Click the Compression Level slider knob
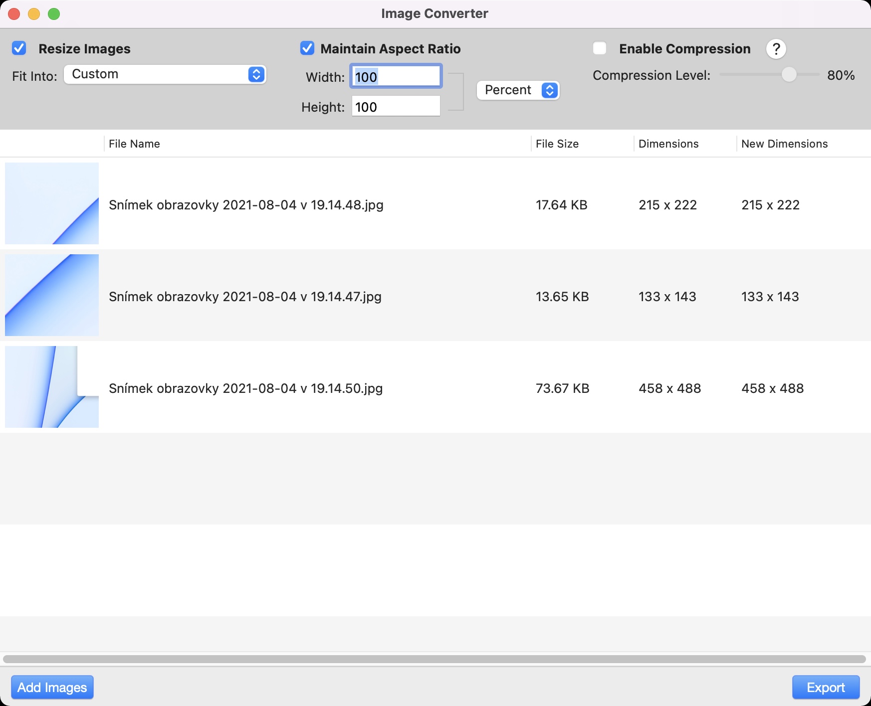 pyautogui.click(x=789, y=75)
